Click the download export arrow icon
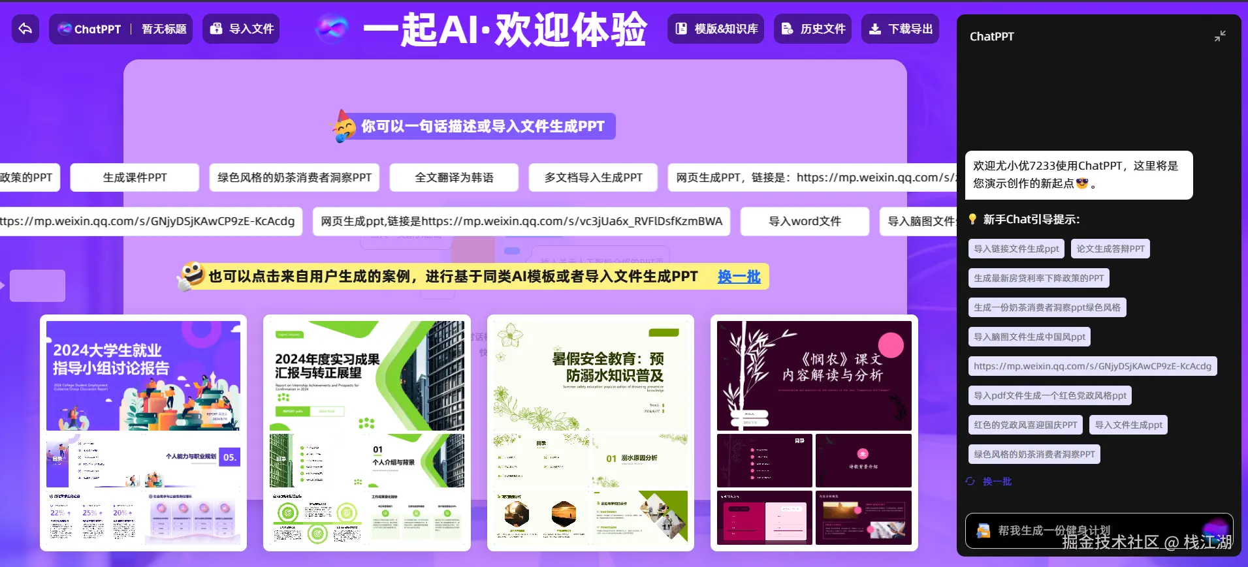 click(875, 29)
